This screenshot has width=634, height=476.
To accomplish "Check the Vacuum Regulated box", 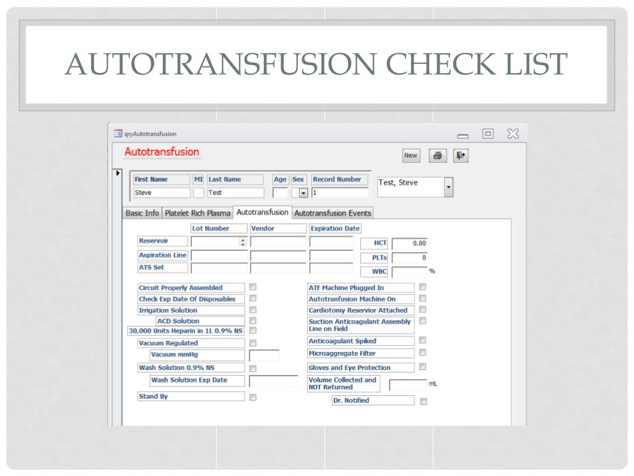I will (x=253, y=343).
